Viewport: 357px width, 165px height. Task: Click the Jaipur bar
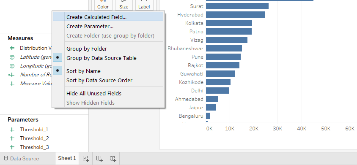coord(211,107)
